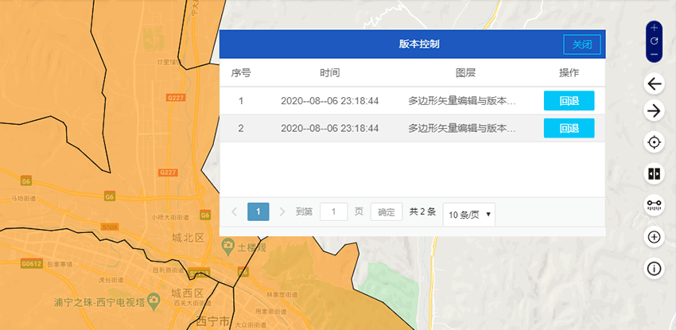Screen dimensions: 676x330
Task: Click the zoom out minus button
Action: click(x=655, y=53)
